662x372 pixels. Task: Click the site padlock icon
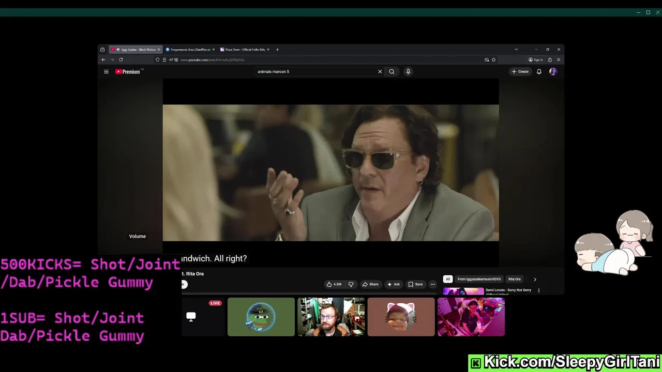coord(164,60)
